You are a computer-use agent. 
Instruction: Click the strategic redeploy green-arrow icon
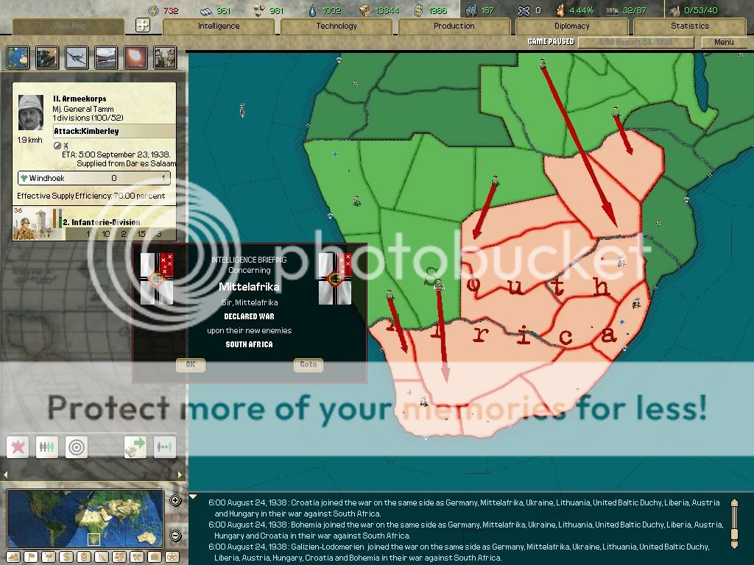click(135, 447)
